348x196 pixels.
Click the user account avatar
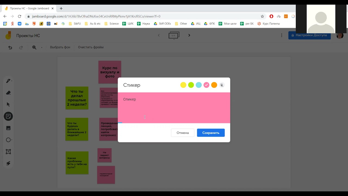pyautogui.click(x=340, y=35)
